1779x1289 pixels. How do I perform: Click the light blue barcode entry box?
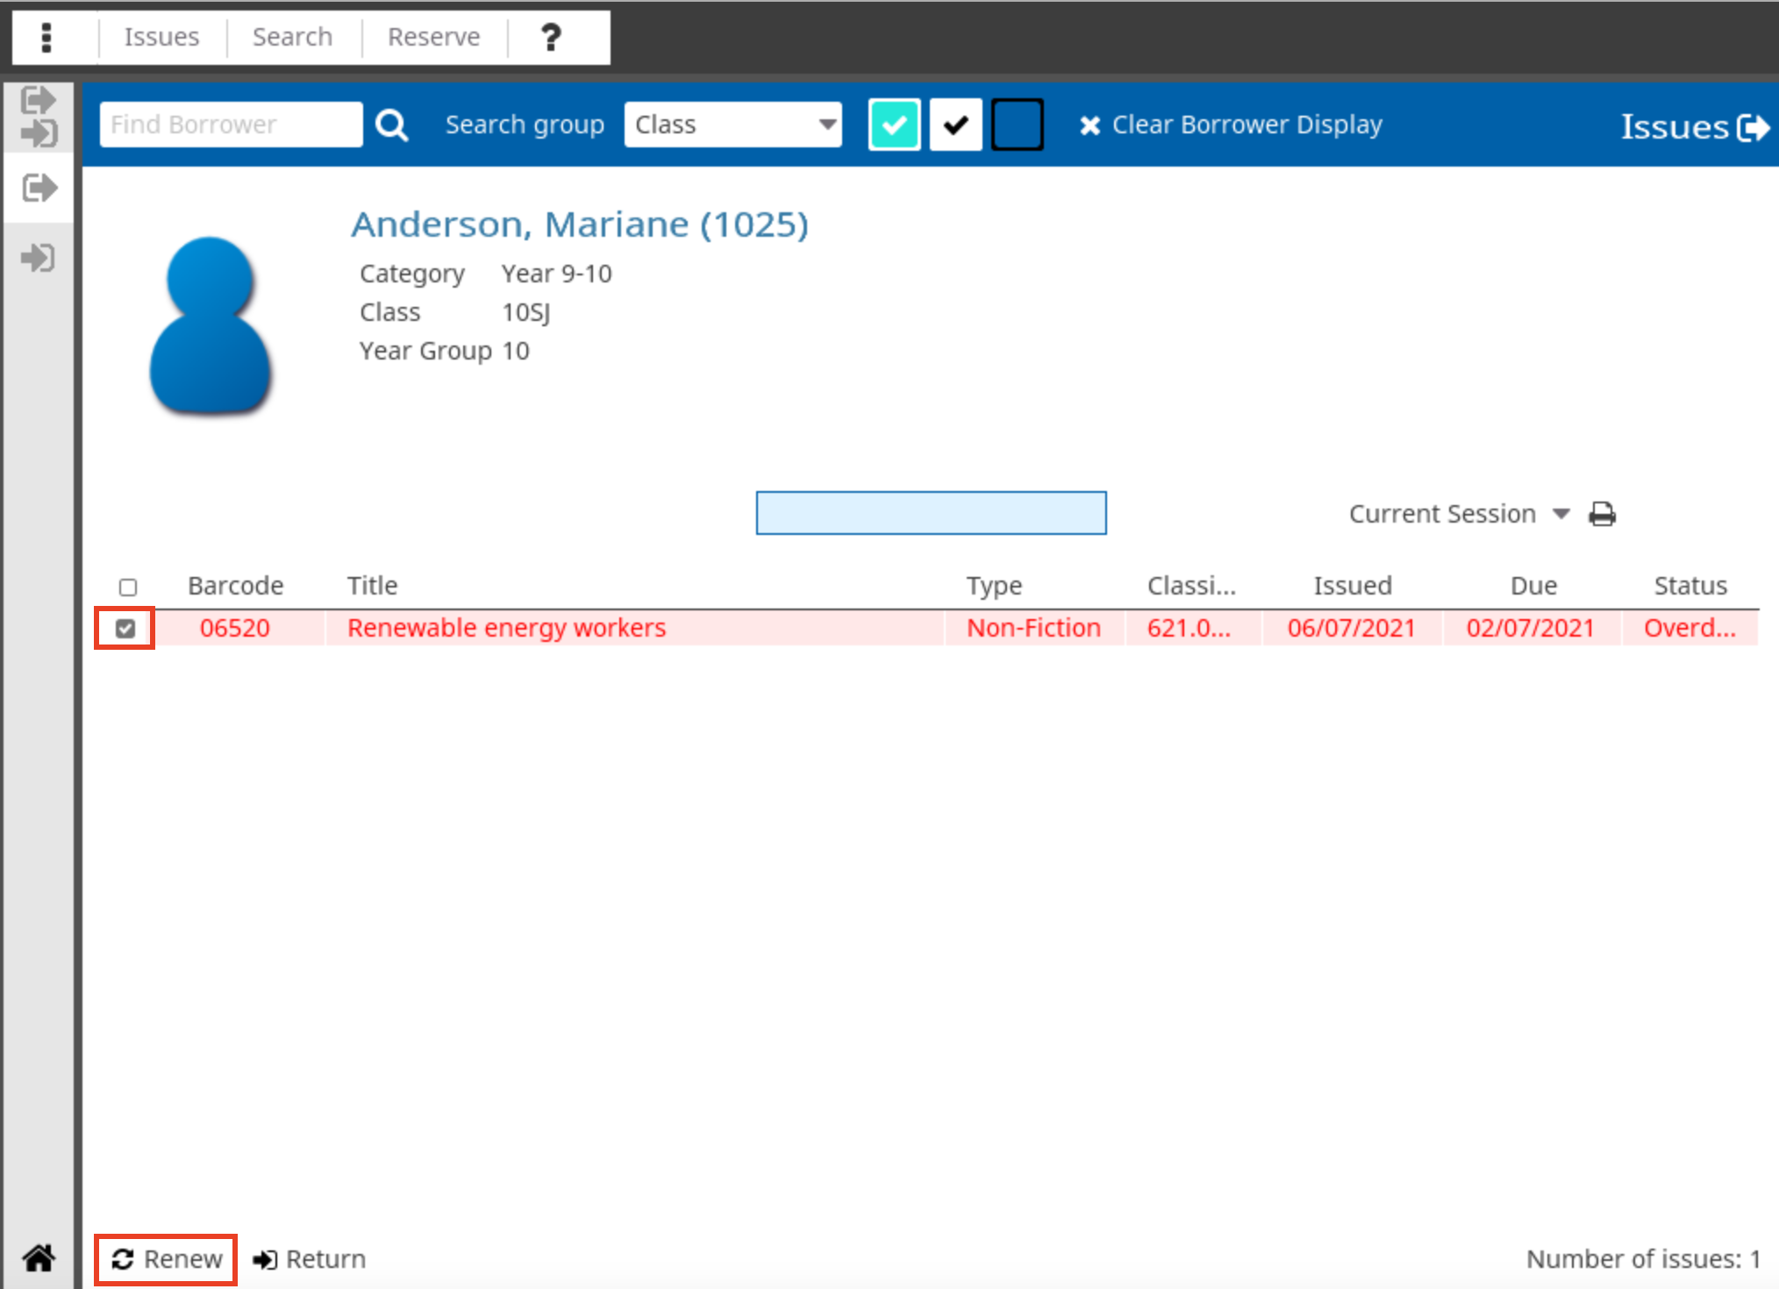pyautogui.click(x=931, y=513)
